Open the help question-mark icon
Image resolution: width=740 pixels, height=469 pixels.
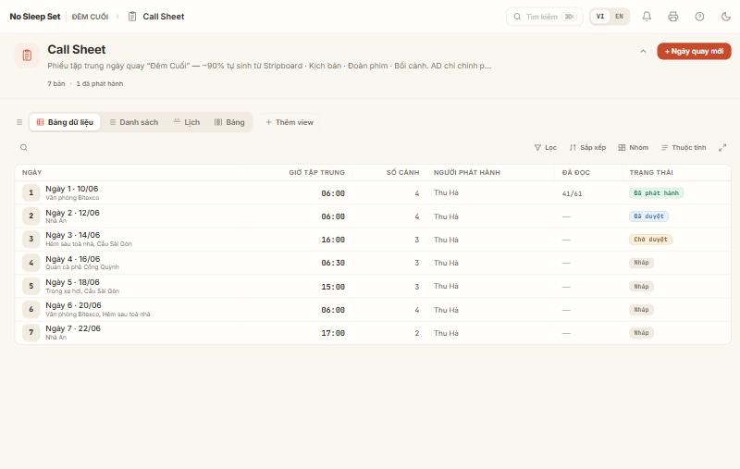699,17
